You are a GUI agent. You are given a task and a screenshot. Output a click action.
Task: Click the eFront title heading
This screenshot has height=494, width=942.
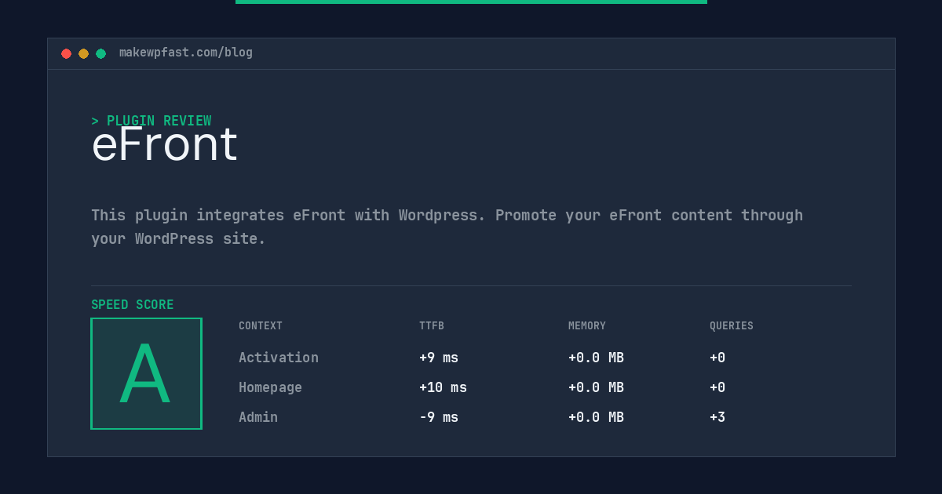[x=165, y=145]
